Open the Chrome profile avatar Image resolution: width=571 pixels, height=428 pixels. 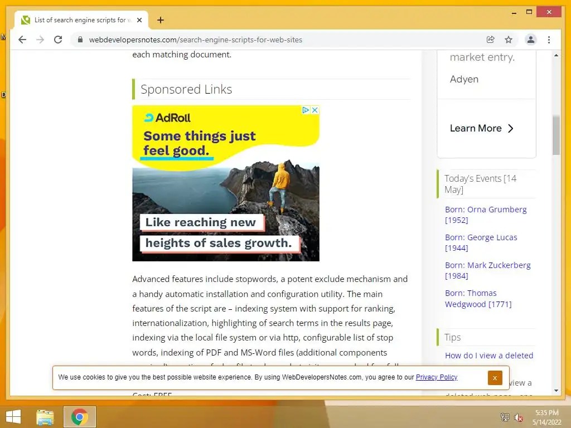[x=531, y=40]
